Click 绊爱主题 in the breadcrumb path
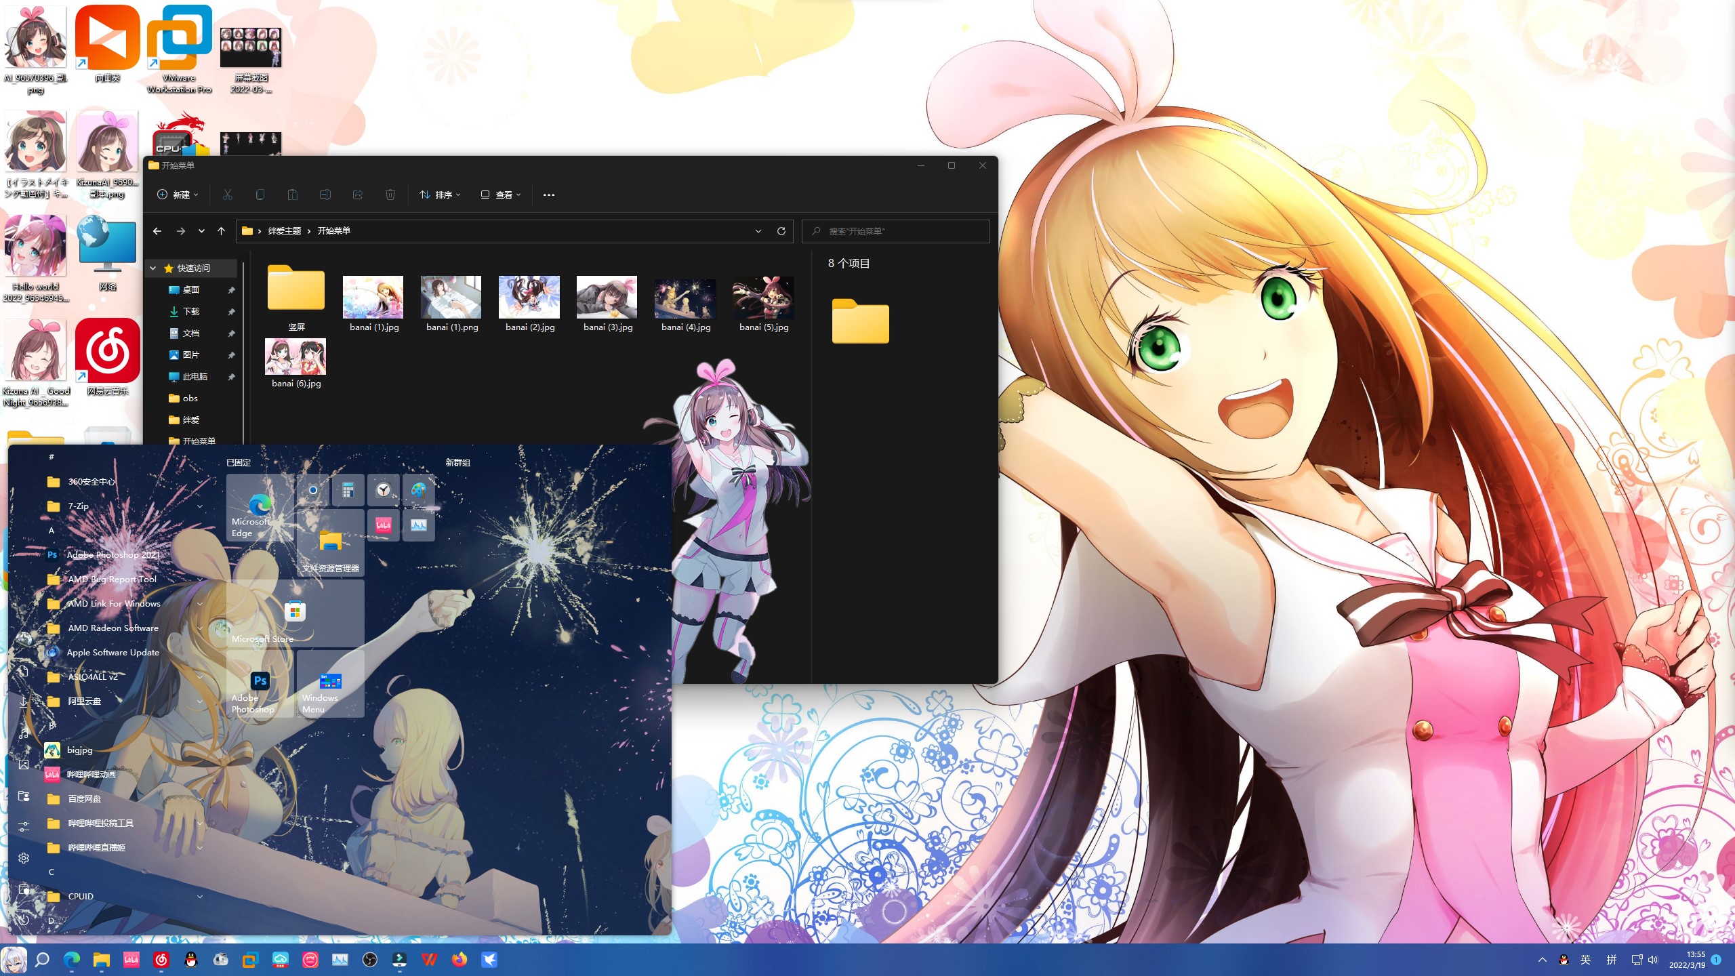Screen dimensions: 1735x976 (x=284, y=231)
